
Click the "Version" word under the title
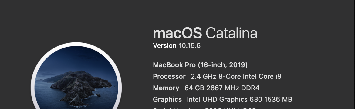[x=165, y=46]
